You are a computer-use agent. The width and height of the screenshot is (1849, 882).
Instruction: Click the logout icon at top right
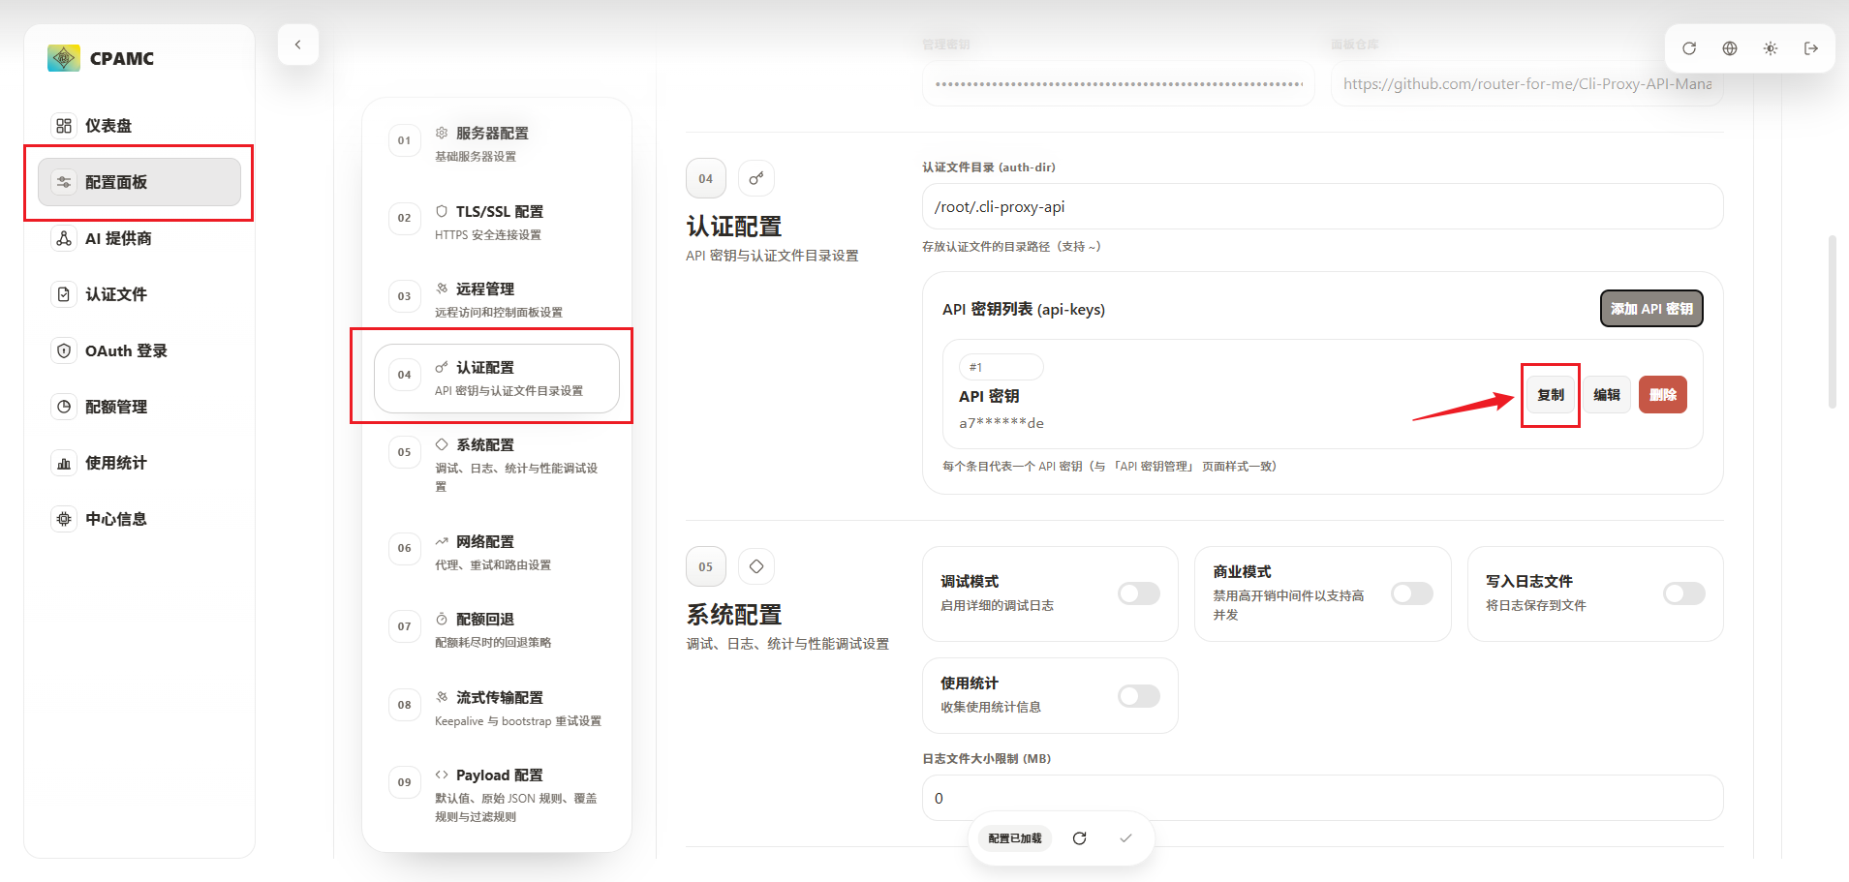(1811, 48)
